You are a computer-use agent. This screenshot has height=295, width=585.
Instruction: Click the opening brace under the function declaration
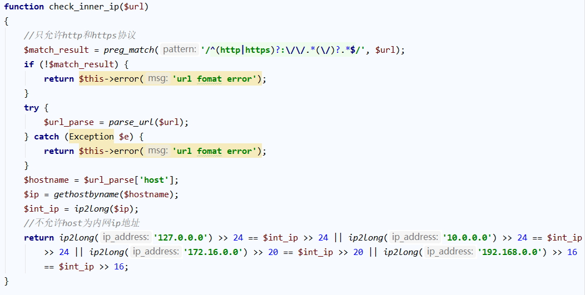coord(6,21)
